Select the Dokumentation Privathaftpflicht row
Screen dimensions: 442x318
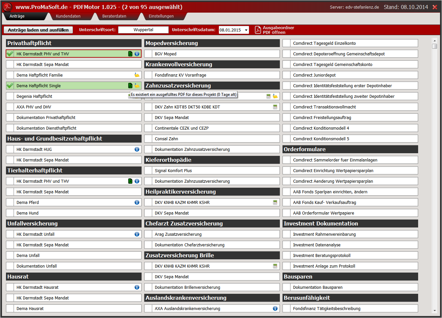point(74,117)
